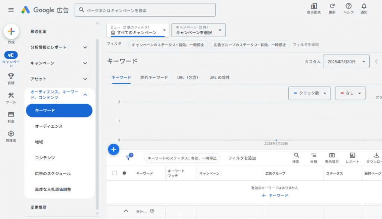The width and height of the screenshot is (382, 219).
Task: Open the 分類 (segment) icon above the table
Action: pos(314,157)
